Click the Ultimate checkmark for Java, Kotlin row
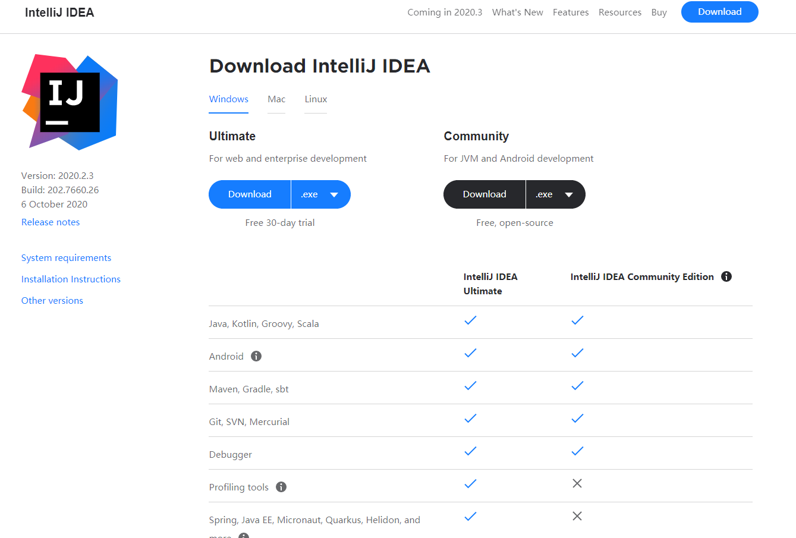The image size is (796, 538). pyautogui.click(x=470, y=320)
